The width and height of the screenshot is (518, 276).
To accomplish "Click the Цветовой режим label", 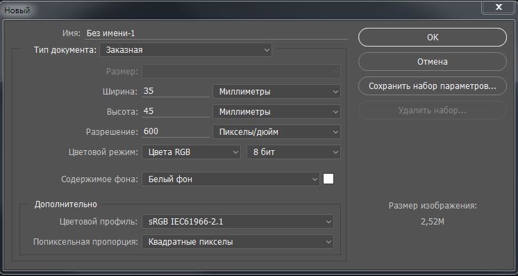I will coord(103,152).
